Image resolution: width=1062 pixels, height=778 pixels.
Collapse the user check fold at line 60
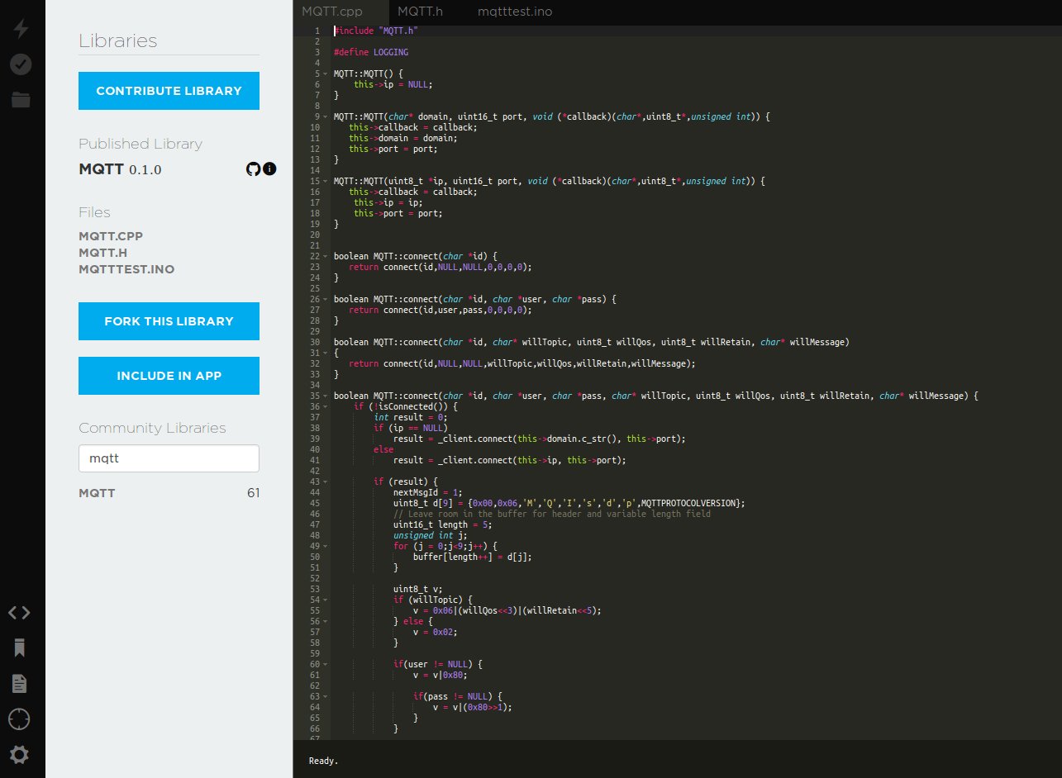click(x=326, y=664)
